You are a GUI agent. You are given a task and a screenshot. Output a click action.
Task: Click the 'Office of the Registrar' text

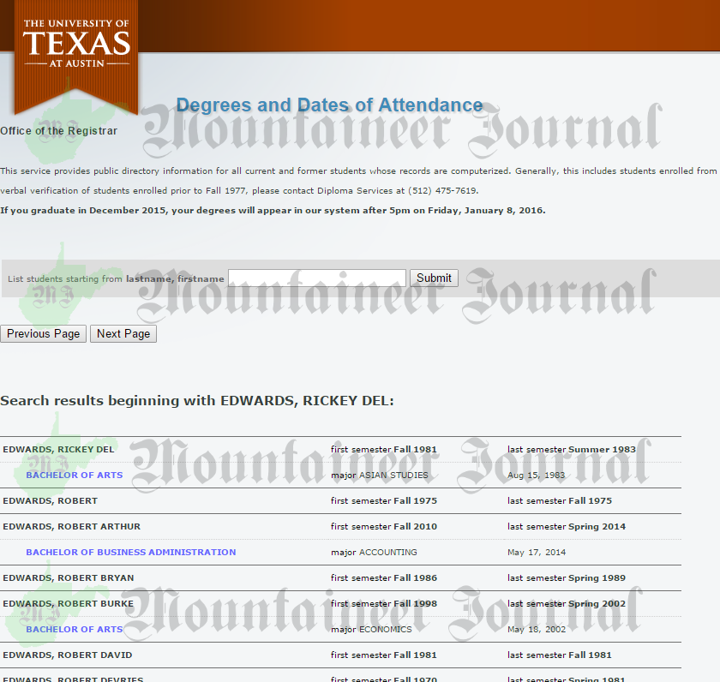click(59, 131)
